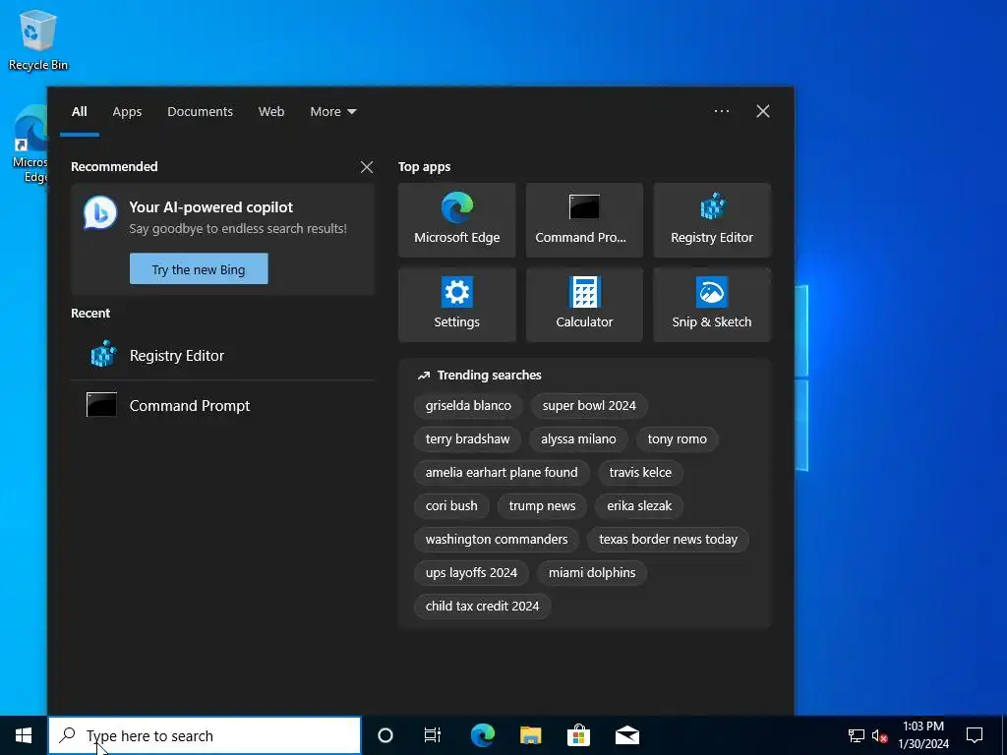Switch to the Documents tab
Viewport: 1007px width, 755px height.
click(x=201, y=111)
